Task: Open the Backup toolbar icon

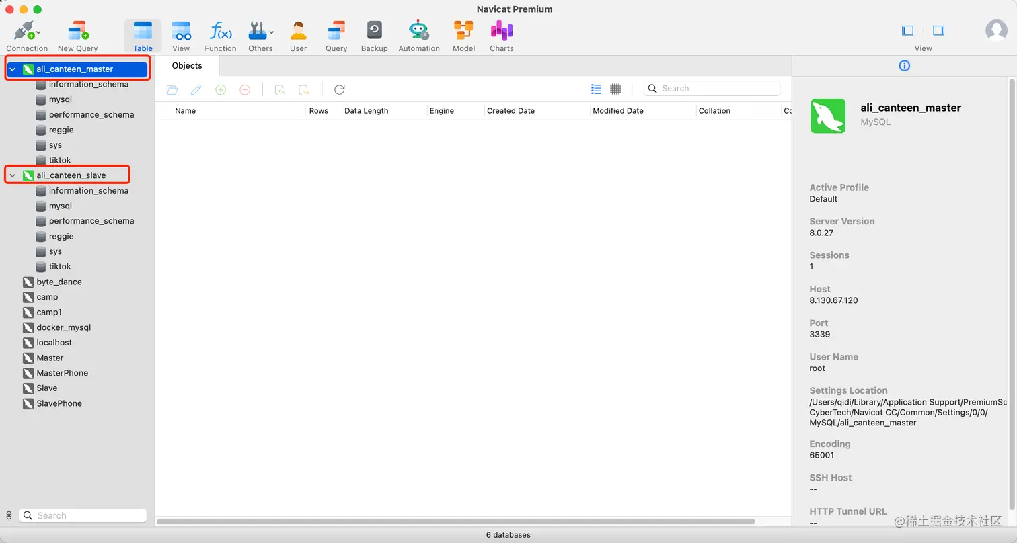Action: [375, 31]
